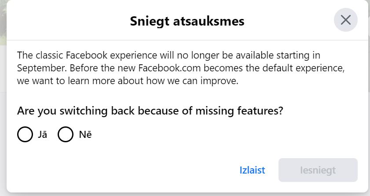Close the Sniegt atsauksmes dialog
This screenshot has height=196, width=370.
pos(345,20)
